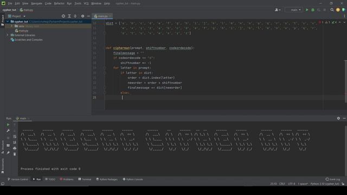Click Print icon in Run panel
The width and height of the screenshot is (347, 195).
coord(15,148)
